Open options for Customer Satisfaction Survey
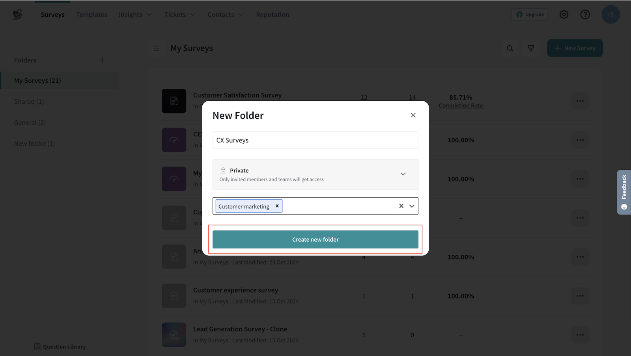Viewport: 631px width, 356px height. point(580,101)
